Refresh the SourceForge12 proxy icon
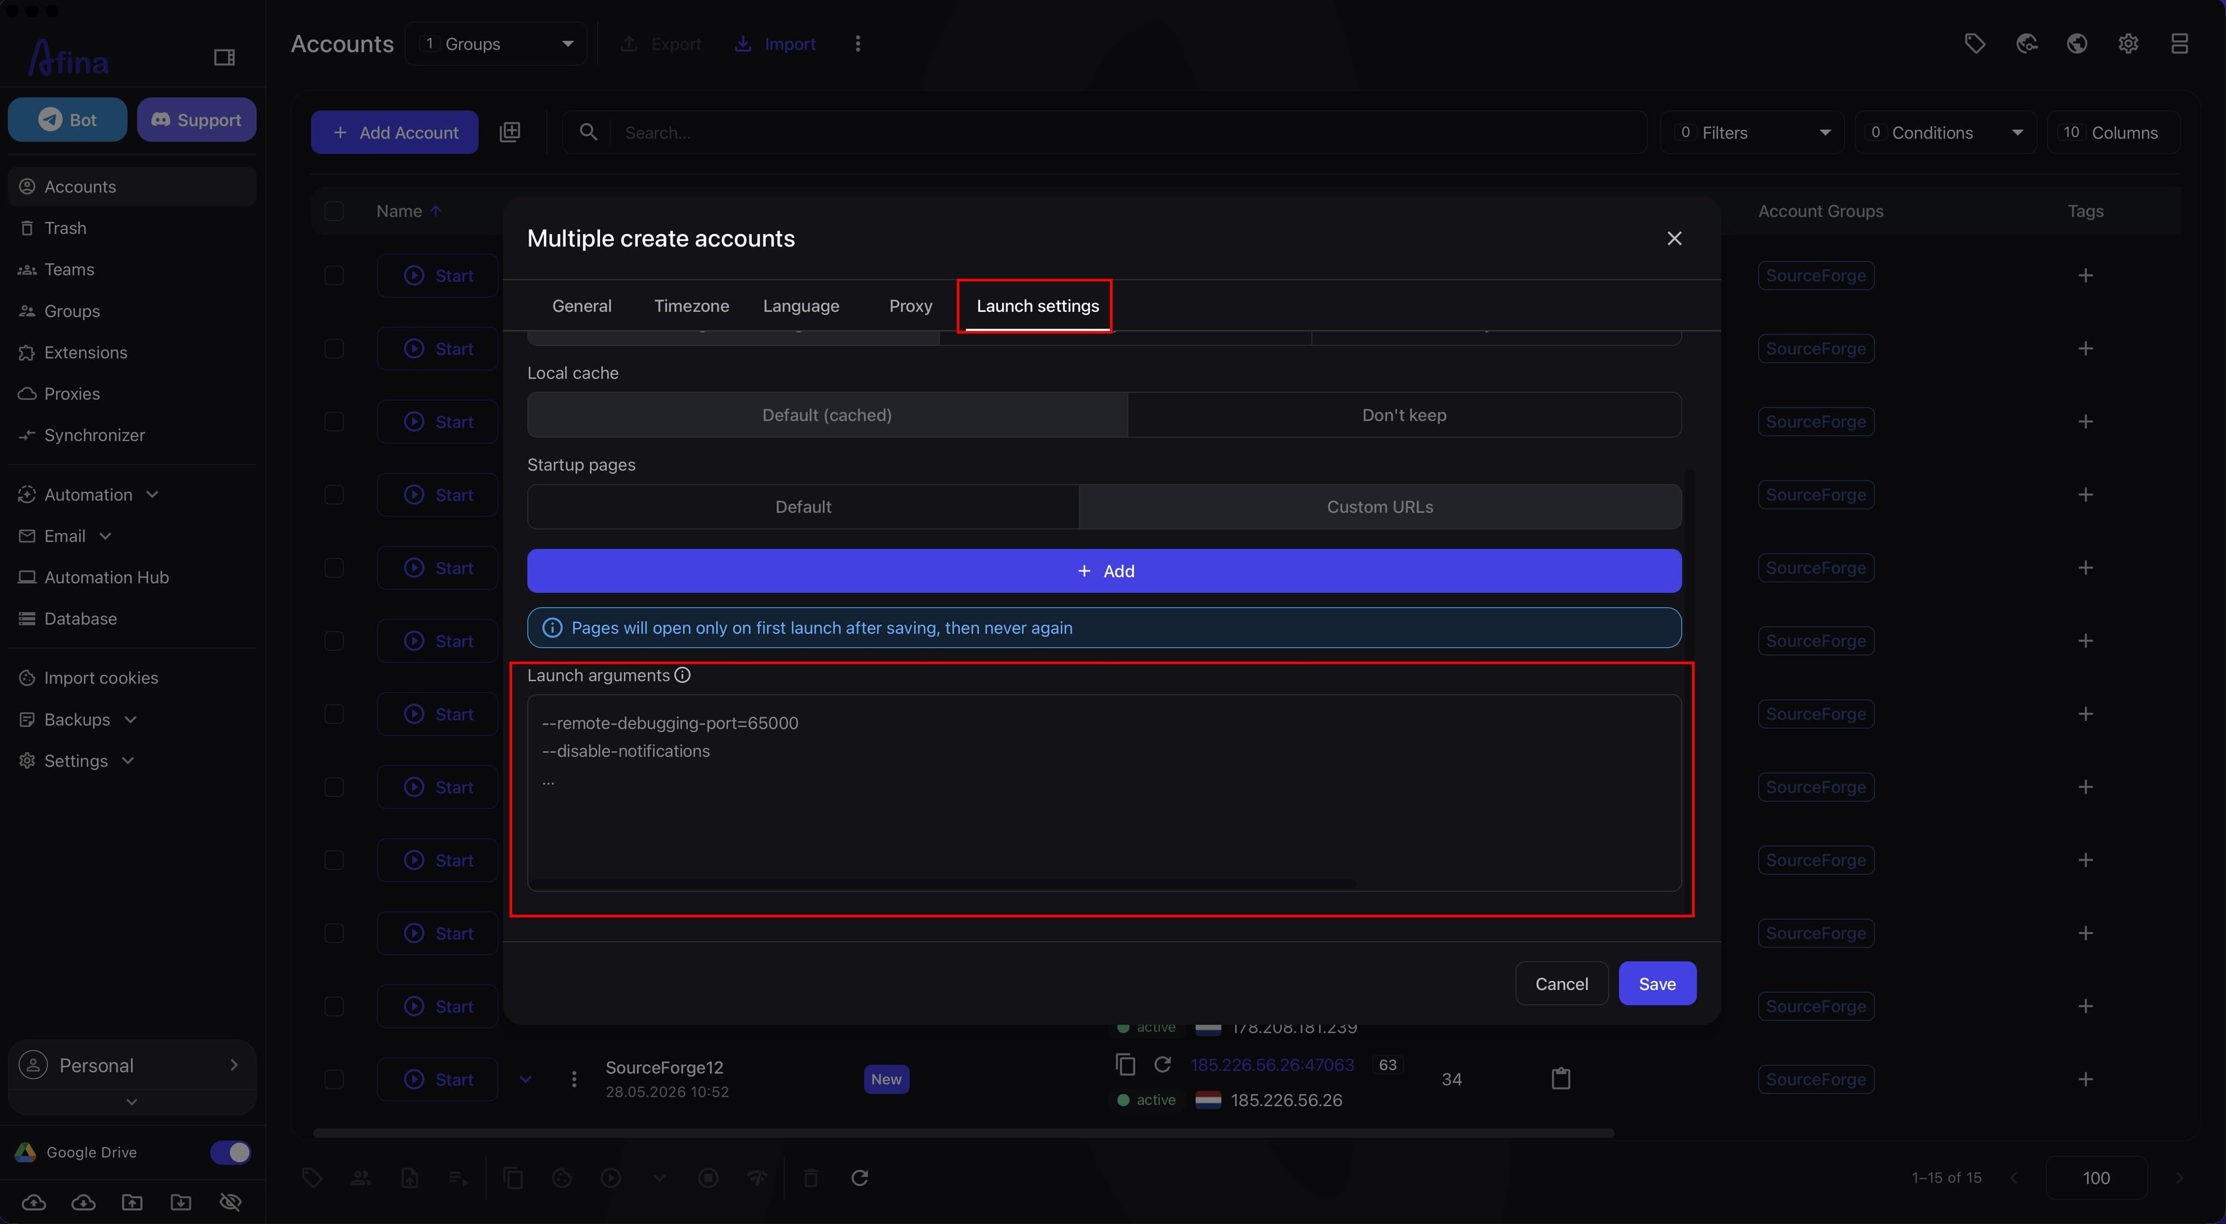2226x1224 pixels. tap(1163, 1065)
